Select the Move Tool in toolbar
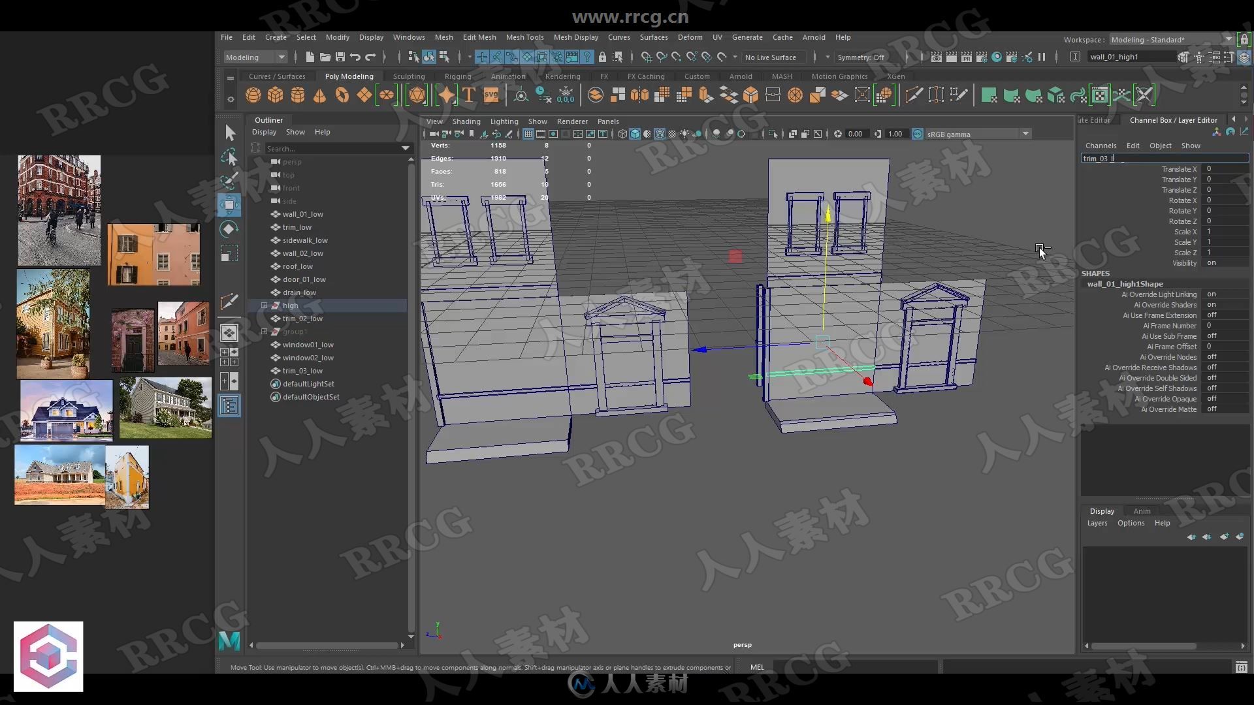1254x705 pixels. point(230,204)
